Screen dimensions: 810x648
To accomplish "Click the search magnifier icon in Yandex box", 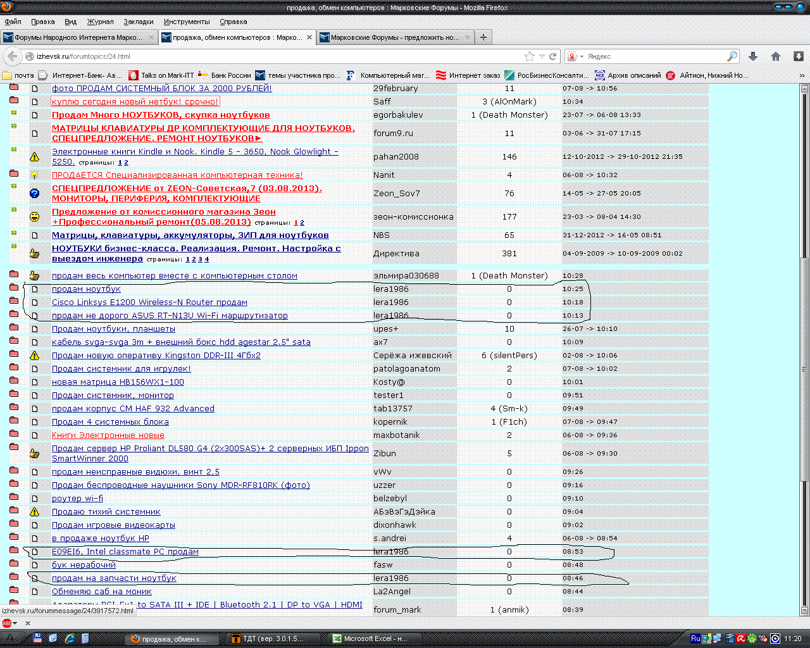I will [732, 56].
